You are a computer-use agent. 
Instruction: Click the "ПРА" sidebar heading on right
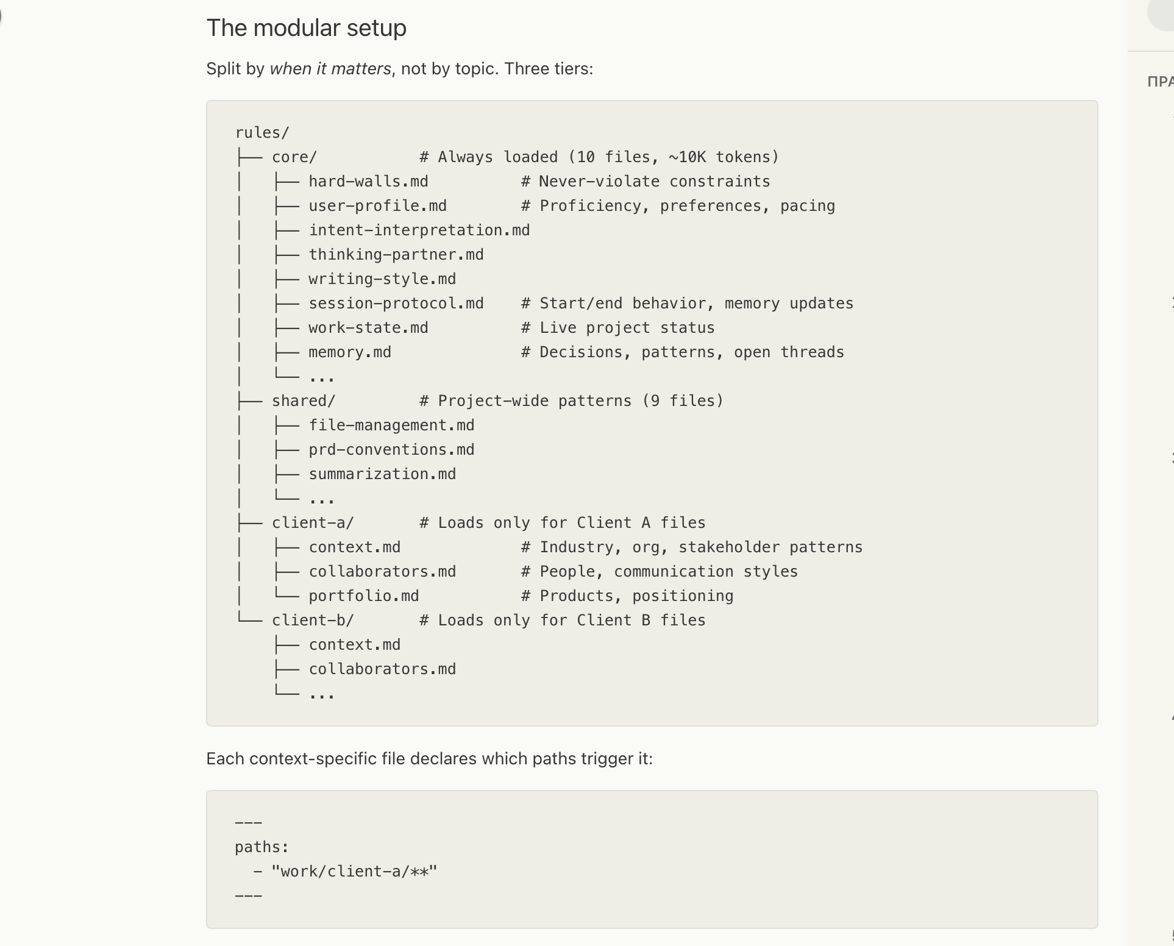tap(1160, 82)
